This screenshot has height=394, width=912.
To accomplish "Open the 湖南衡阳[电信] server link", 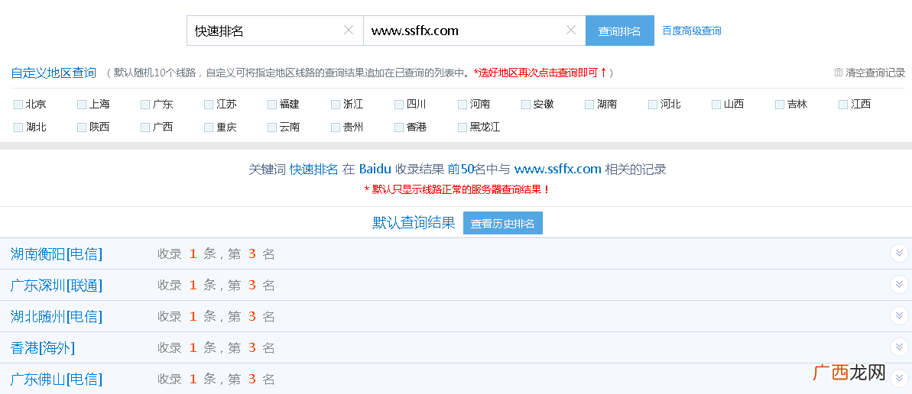I will pos(57,254).
